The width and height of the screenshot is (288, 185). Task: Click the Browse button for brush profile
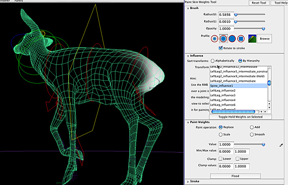(265, 39)
